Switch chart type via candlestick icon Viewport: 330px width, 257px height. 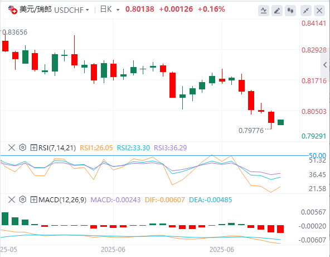click(x=290, y=11)
